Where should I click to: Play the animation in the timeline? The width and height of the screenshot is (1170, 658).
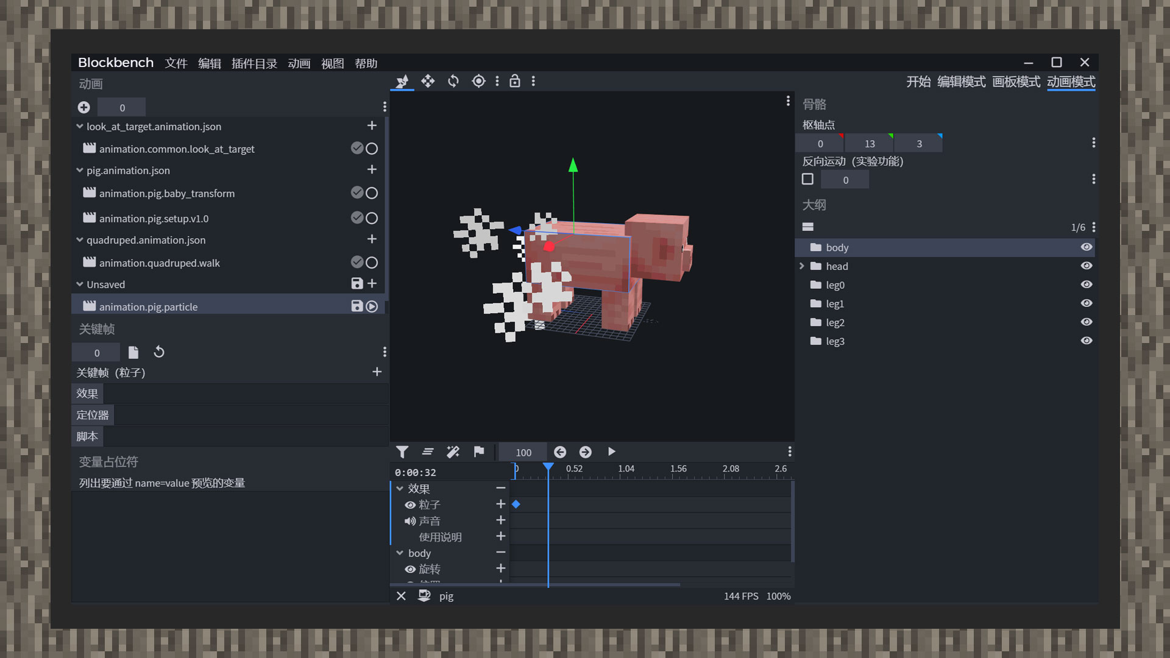[612, 451]
